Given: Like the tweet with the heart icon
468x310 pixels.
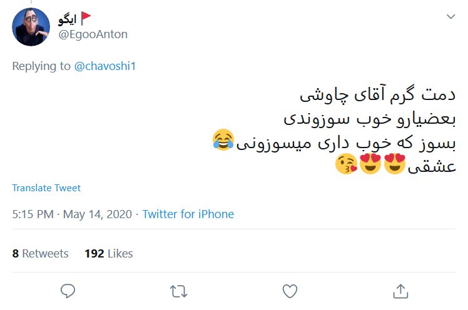Looking at the screenshot, I should coord(289,291).
